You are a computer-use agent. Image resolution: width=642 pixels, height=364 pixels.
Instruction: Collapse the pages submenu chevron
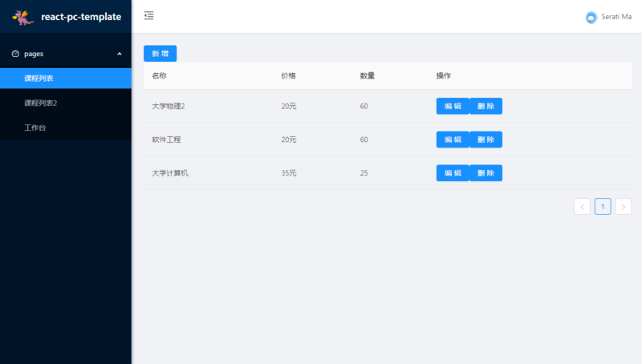[120, 54]
